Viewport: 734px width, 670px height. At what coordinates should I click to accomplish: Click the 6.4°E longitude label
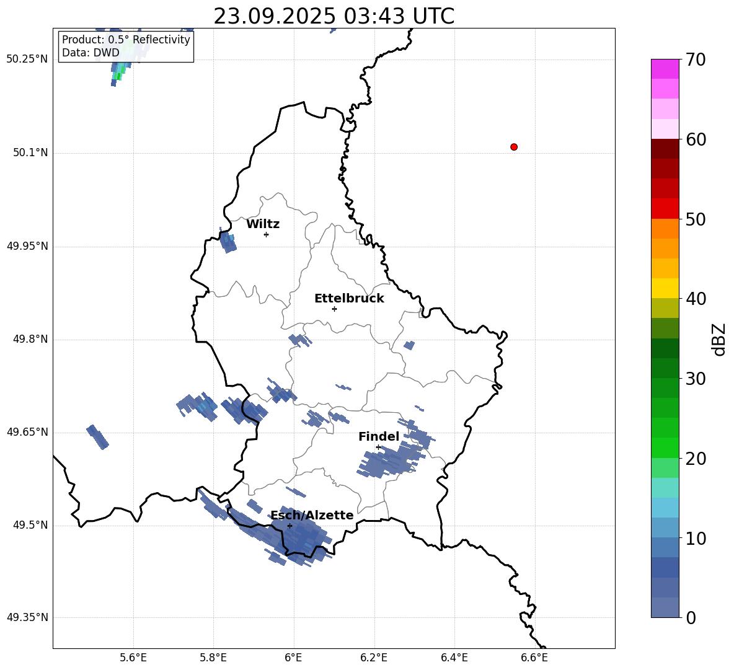click(x=454, y=658)
